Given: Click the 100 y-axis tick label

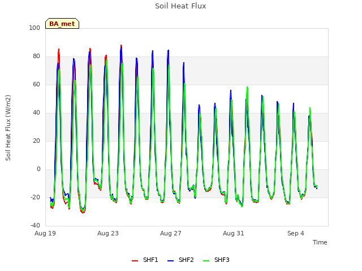Looking at the screenshot, I should pos(35,28).
